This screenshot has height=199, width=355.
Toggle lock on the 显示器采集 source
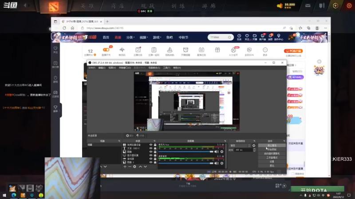pyautogui.click(x=155, y=155)
